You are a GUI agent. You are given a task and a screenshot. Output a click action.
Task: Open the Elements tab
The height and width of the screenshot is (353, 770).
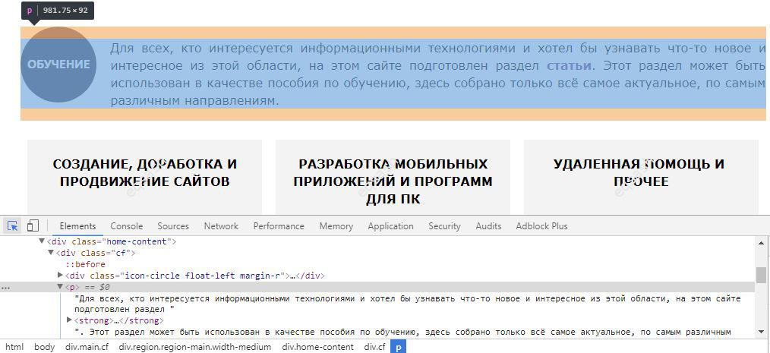pyautogui.click(x=77, y=226)
